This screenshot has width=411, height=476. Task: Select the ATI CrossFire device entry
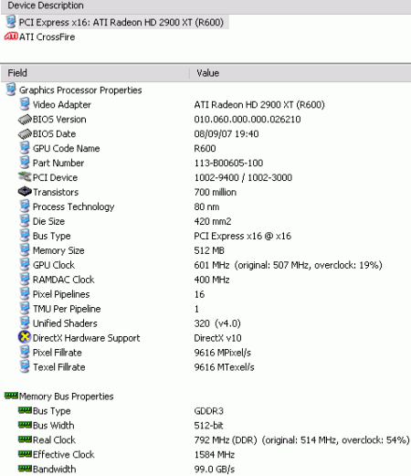pos(47,37)
